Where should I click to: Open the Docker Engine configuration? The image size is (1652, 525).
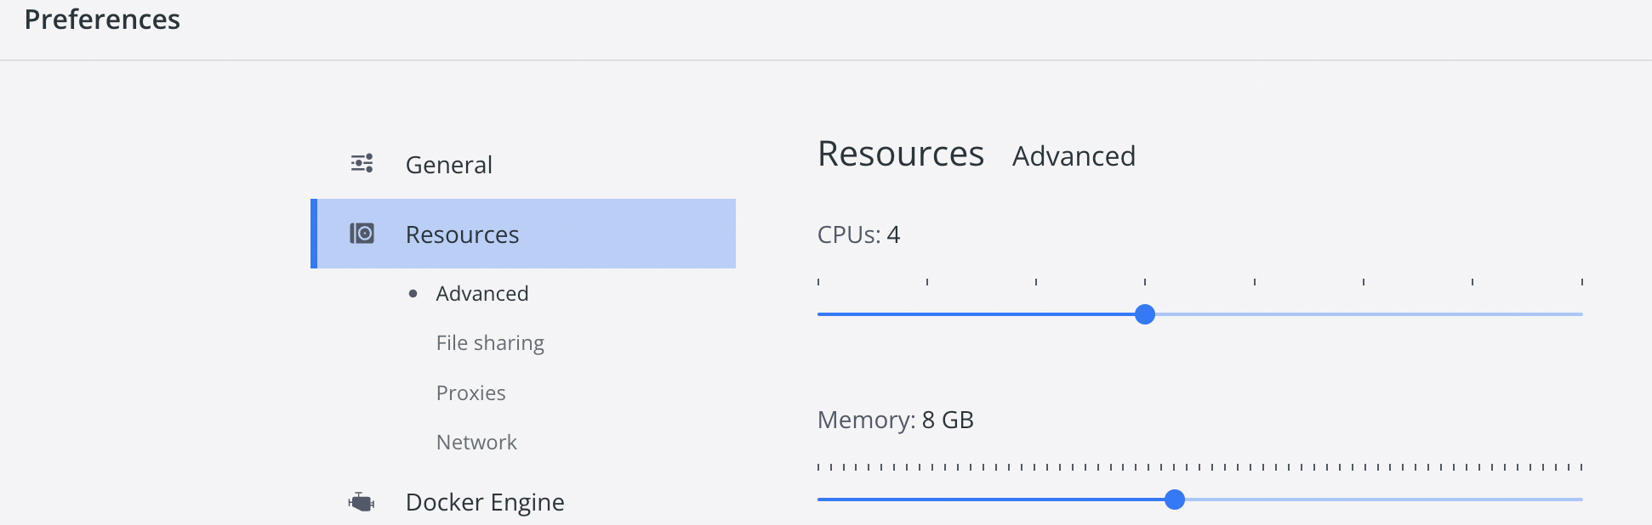coord(484,501)
